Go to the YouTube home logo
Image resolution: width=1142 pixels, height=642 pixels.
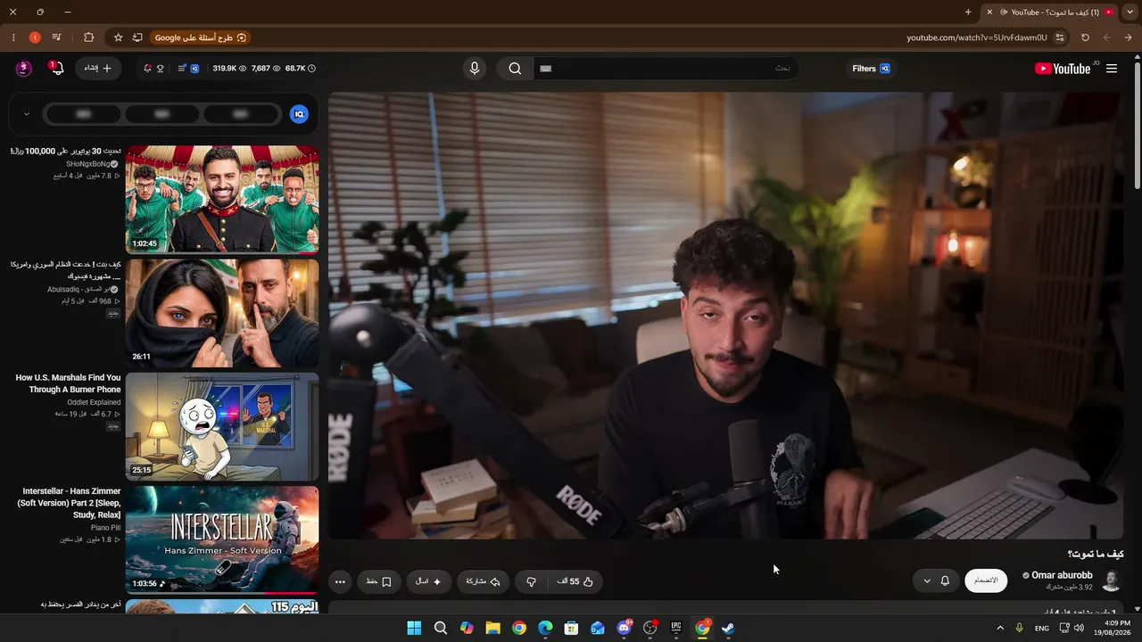click(x=1063, y=69)
